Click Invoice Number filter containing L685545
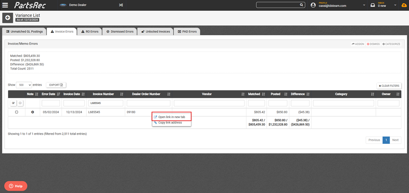409x193 pixels. [x=106, y=103]
